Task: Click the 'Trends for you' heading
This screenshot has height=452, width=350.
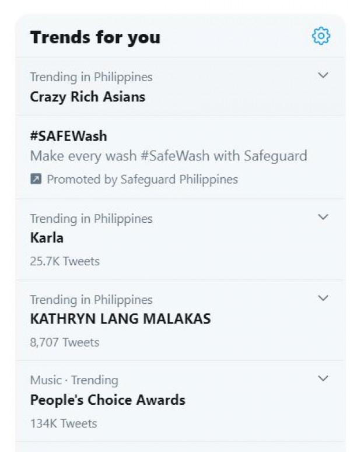Action: pos(95,37)
